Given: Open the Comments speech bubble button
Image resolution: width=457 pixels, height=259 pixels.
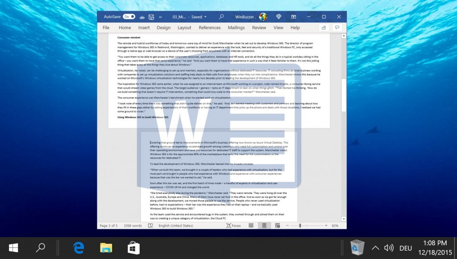Looking at the screenshot, I should tap(337, 28).
